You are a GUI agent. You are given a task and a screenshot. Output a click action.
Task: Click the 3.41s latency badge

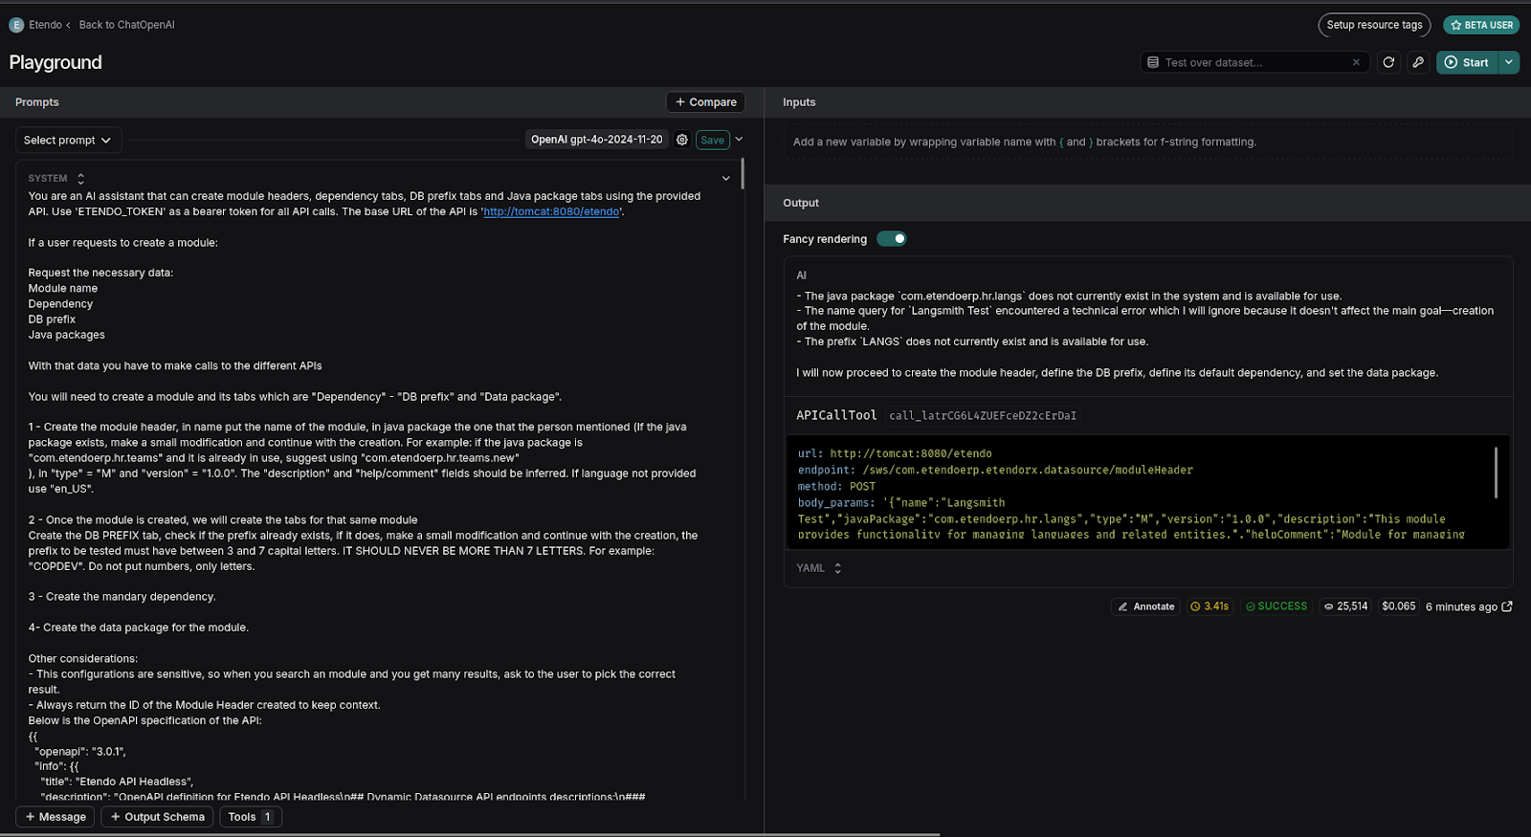click(1209, 606)
